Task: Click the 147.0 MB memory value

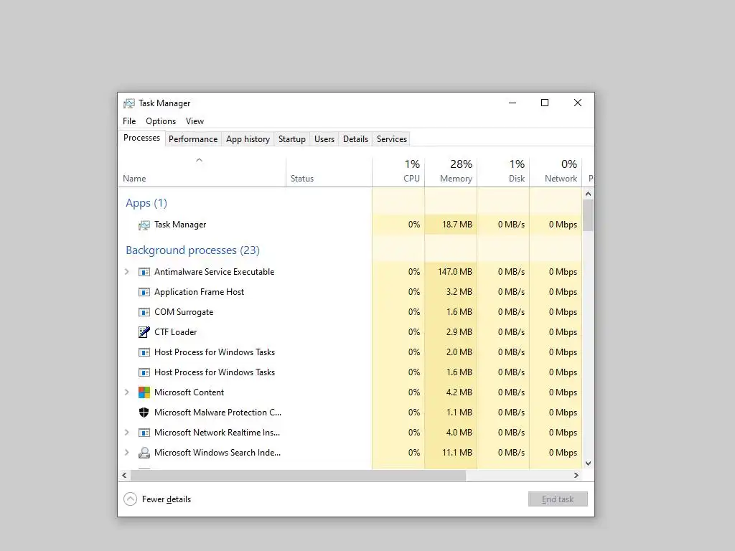Action: (454, 272)
